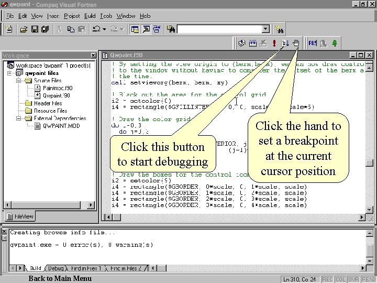377x283 pixels.
Task: Click the Open file toolbar icon
Action: (24, 29)
